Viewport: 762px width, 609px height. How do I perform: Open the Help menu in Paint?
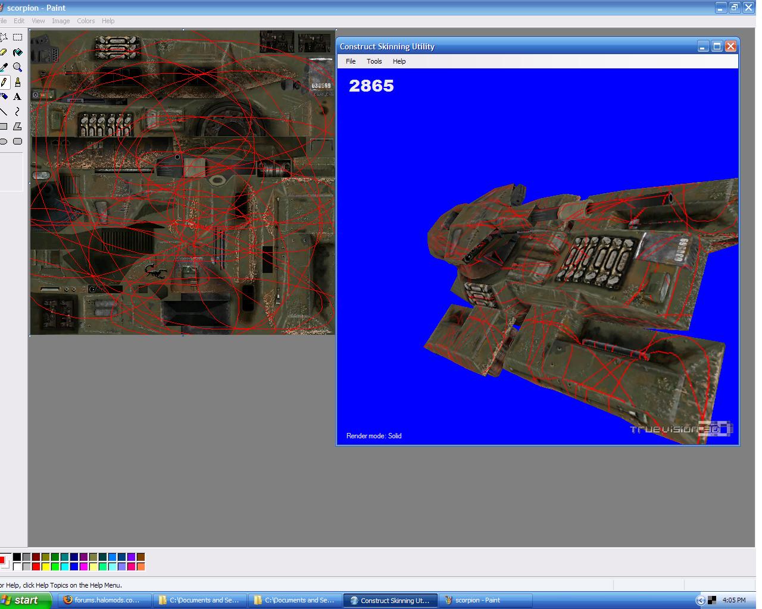click(108, 21)
